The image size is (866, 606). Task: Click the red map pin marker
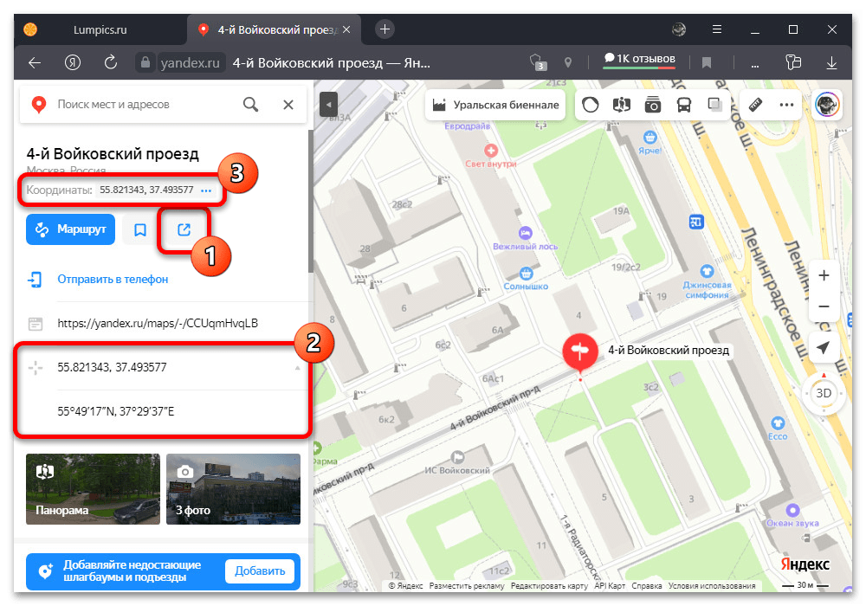[x=580, y=351]
